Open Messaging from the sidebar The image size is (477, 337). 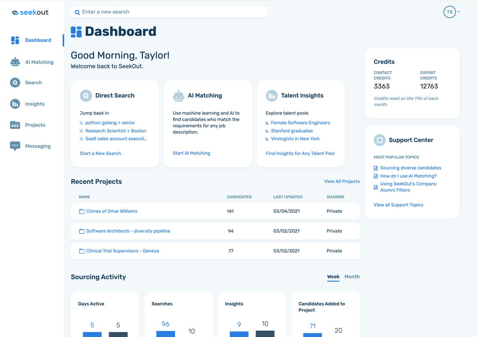click(38, 146)
